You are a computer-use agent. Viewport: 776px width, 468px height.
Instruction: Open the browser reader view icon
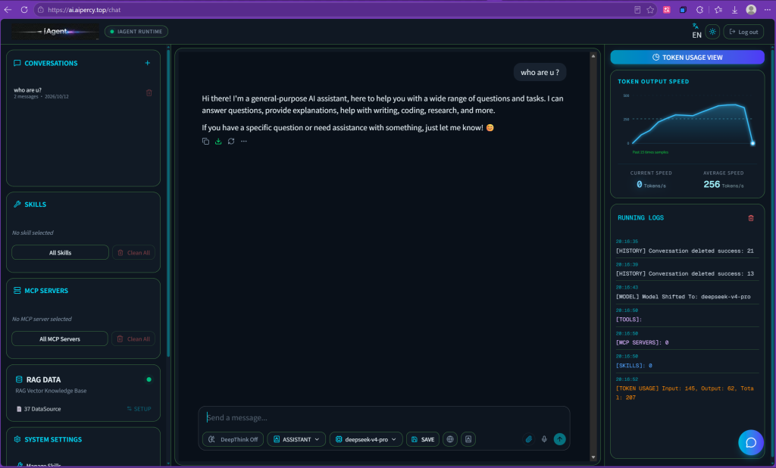(x=637, y=9)
